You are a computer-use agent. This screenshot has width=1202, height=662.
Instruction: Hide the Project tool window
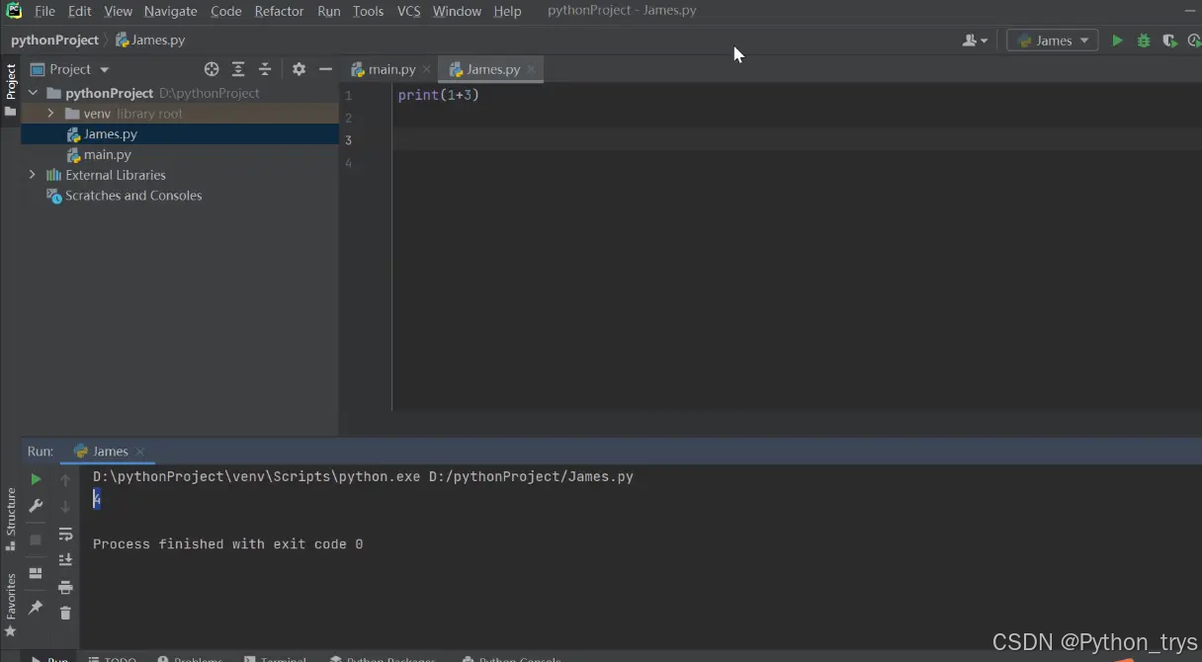pyautogui.click(x=325, y=69)
